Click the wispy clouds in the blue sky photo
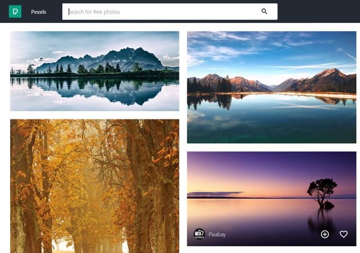 pyautogui.click(x=229, y=49)
